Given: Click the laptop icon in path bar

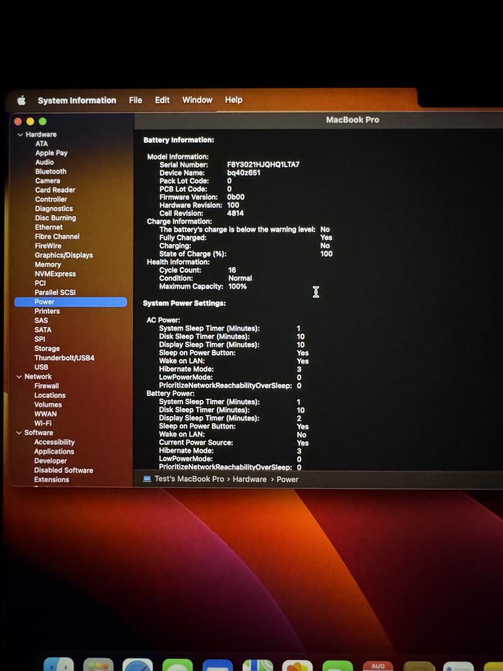Looking at the screenshot, I should click(x=147, y=479).
